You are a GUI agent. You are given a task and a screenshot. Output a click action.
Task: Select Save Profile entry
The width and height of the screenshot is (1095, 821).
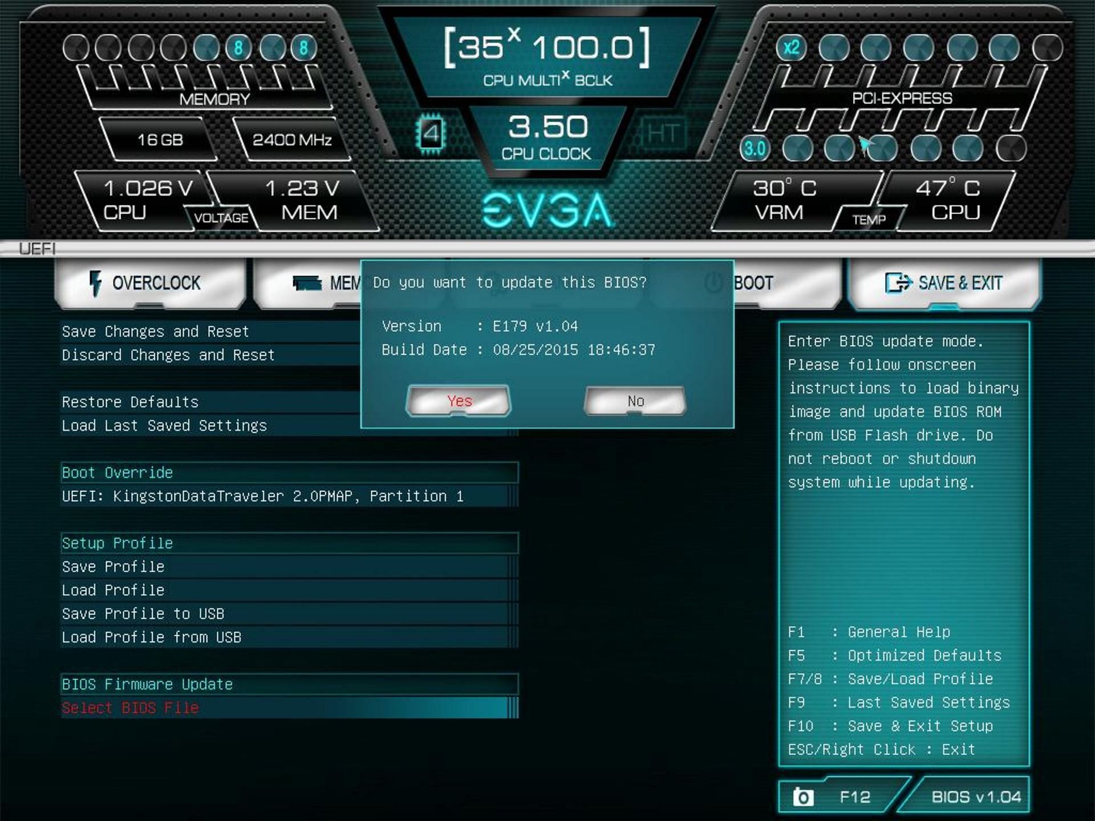[290, 567]
